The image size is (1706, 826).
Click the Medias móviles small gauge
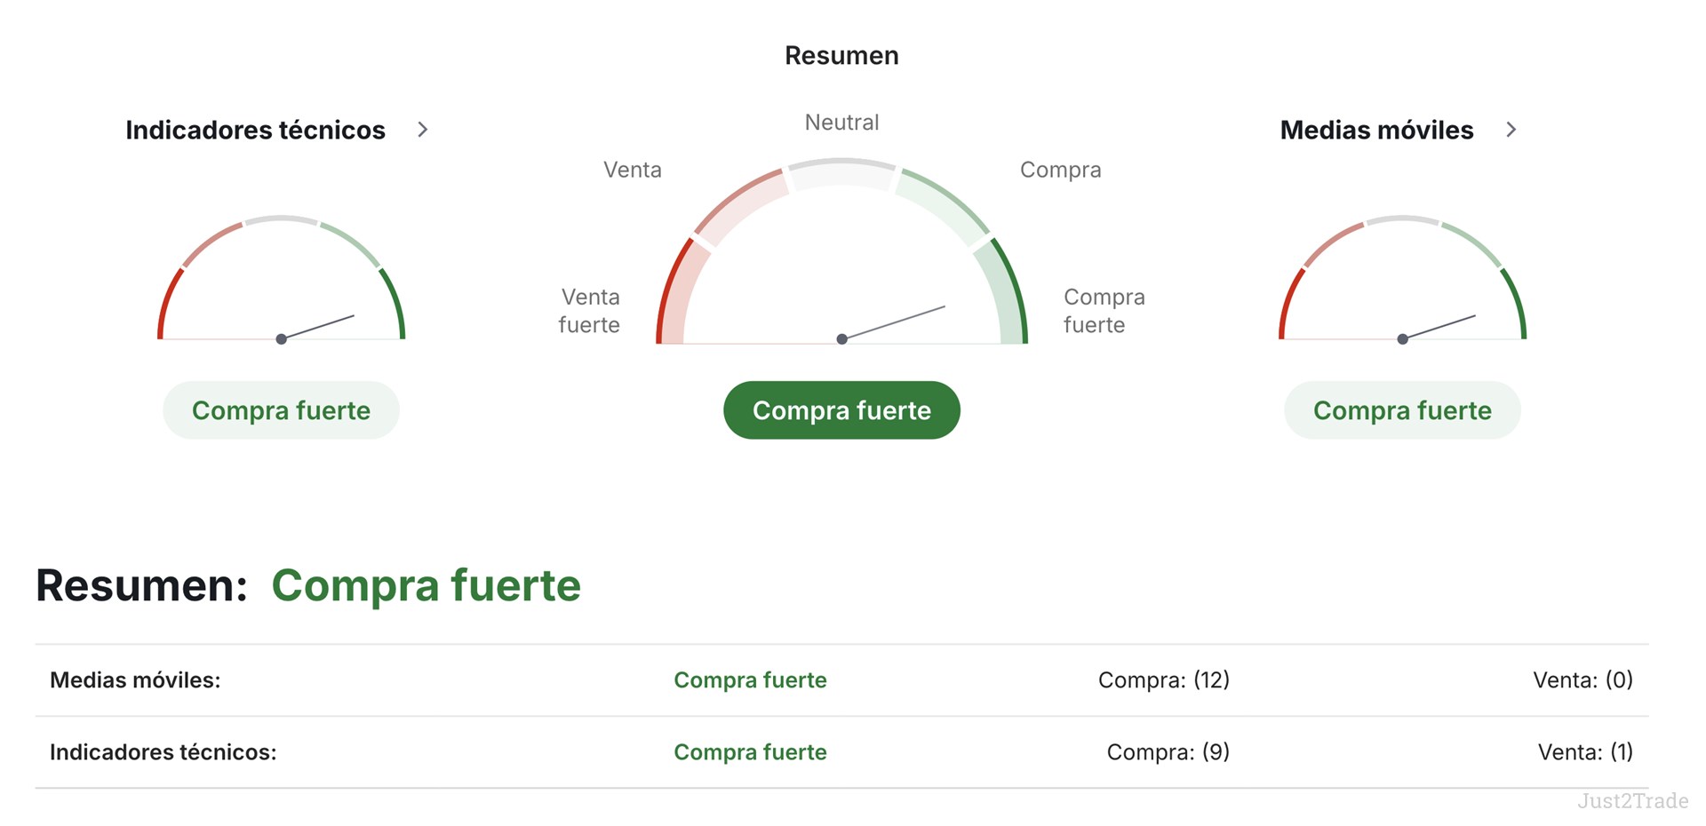[1402, 279]
